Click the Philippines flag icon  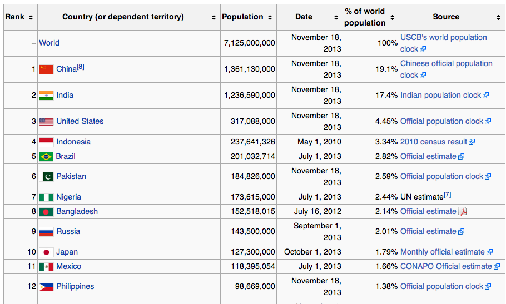click(46, 287)
